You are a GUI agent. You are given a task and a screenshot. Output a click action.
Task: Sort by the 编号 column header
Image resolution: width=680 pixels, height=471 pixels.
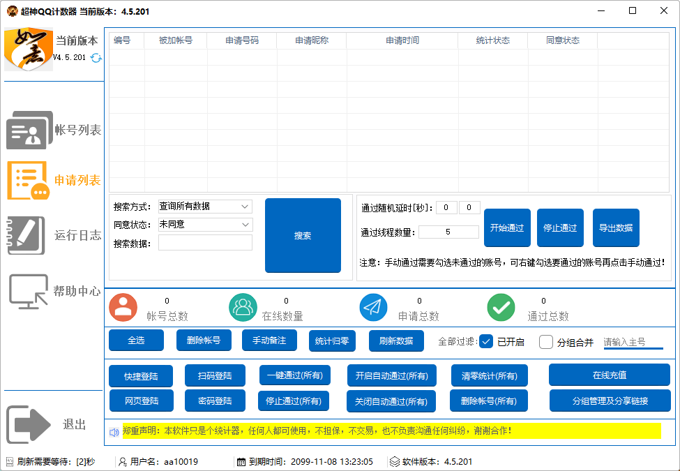[x=127, y=40]
